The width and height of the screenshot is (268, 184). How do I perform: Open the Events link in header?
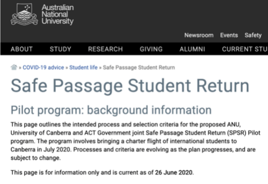tap(229, 35)
